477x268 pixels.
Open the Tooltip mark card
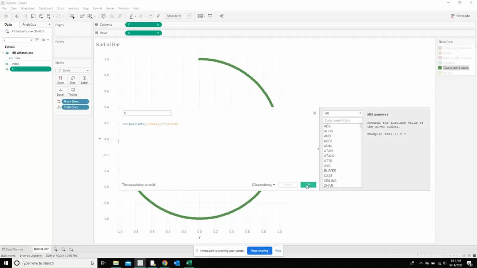[73, 92]
